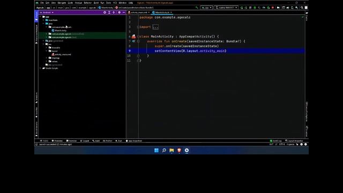Click onCreate in the breadcrumb bar
The height and width of the screenshot is (193, 343).
(x=135, y=8)
